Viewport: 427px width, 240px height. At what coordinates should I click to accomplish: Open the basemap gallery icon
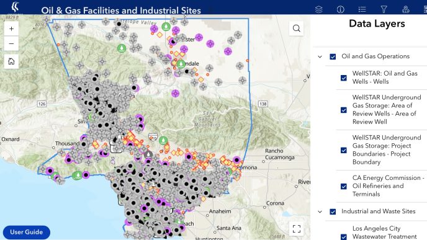pyautogui.click(x=406, y=9)
